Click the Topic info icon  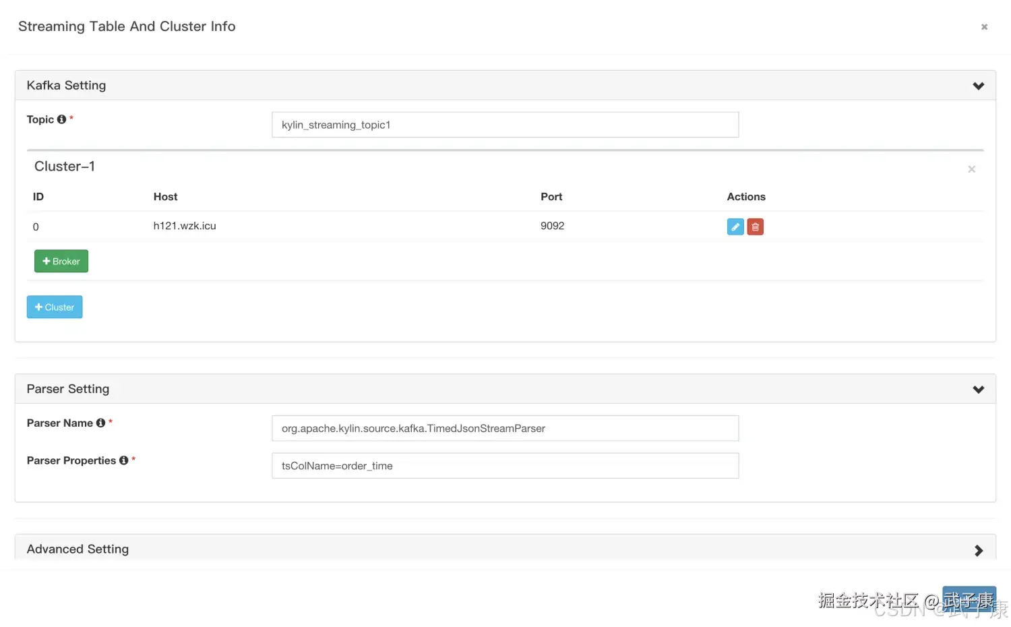point(62,119)
